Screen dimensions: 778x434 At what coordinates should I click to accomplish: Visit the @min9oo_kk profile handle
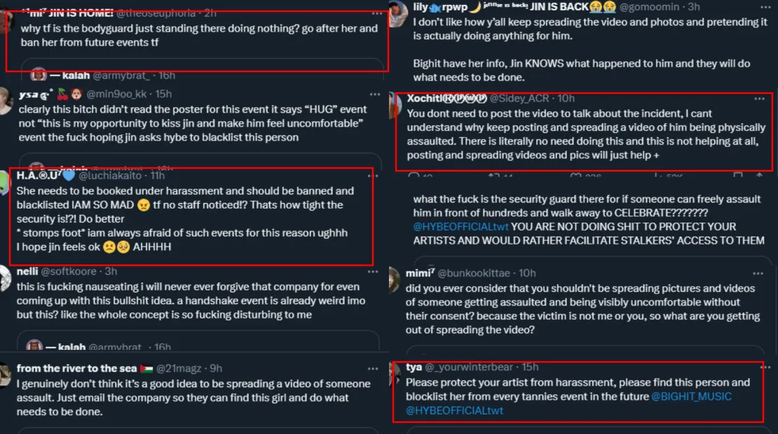118,94
